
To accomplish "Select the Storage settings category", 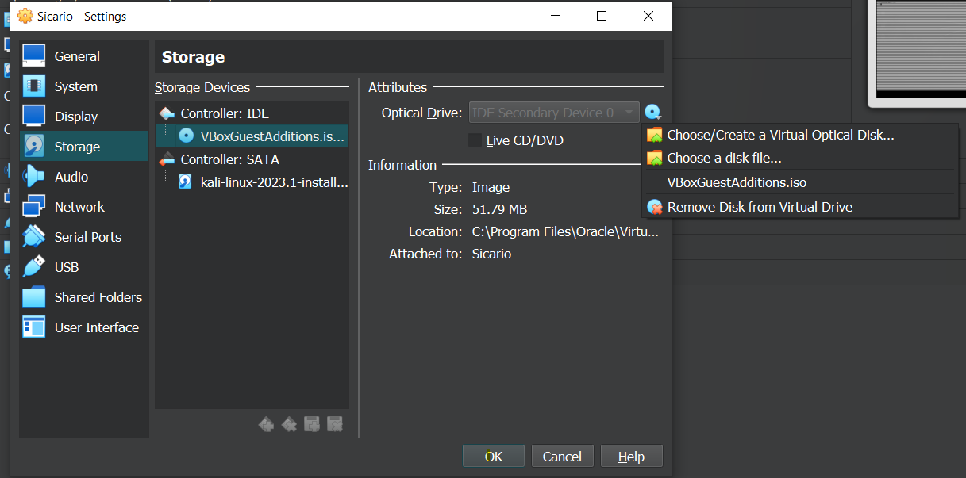I will [x=83, y=147].
